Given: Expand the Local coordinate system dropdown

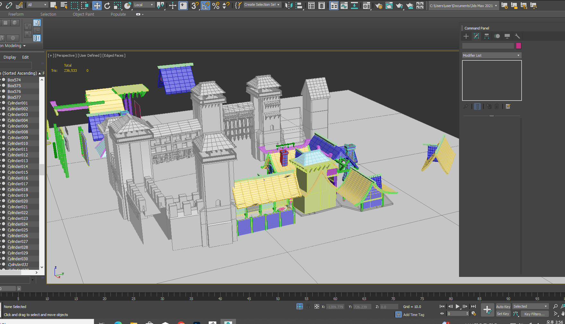Looking at the screenshot, I should pyautogui.click(x=143, y=5).
